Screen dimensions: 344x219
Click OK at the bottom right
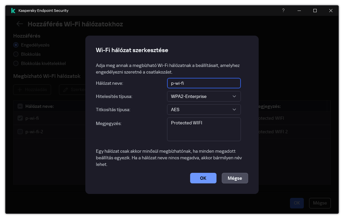pyautogui.click(x=297, y=203)
